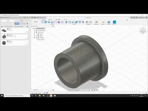
Task: Expand the Document Settings node
Action: pos(35,30)
